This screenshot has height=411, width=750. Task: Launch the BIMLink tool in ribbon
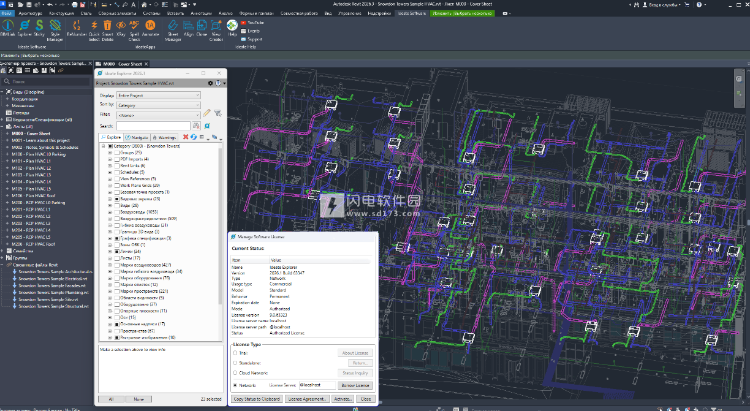point(8,26)
